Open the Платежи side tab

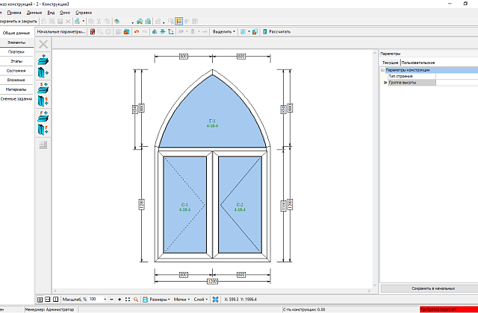pyautogui.click(x=16, y=52)
